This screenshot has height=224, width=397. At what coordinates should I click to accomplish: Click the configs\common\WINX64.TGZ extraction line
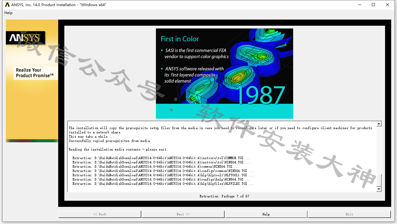[x=163, y=171]
